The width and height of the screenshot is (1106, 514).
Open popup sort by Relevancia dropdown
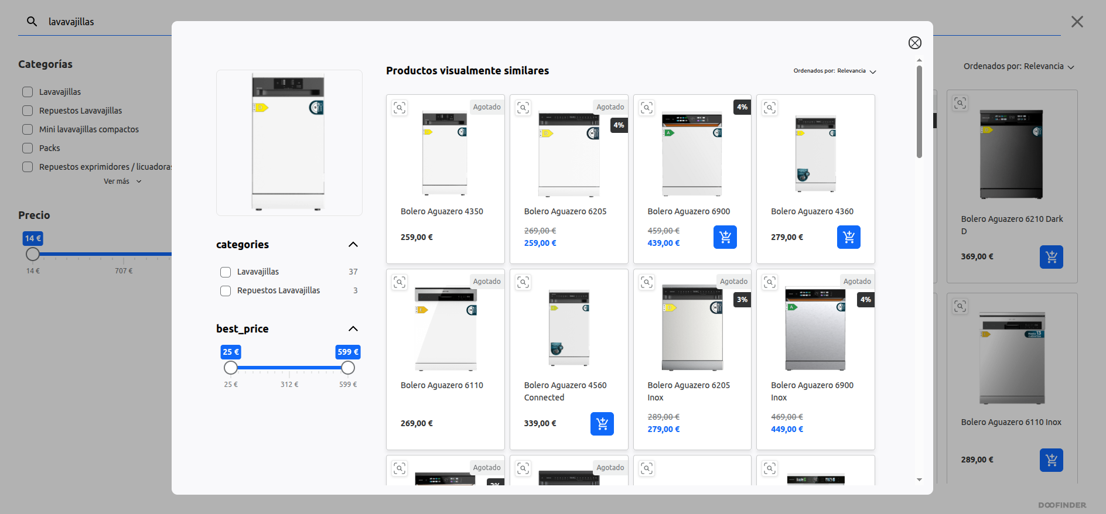coord(834,71)
